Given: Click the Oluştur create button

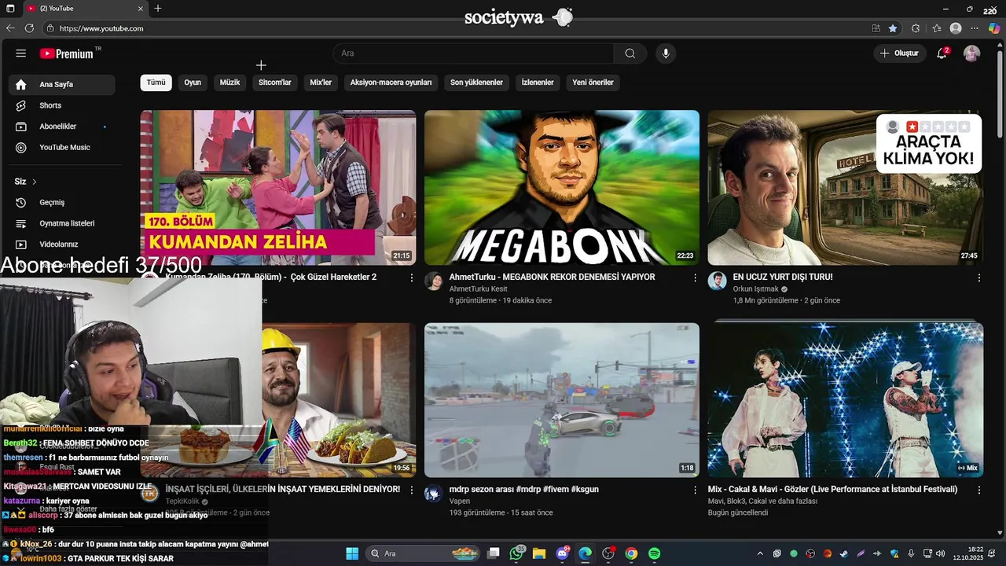Looking at the screenshot, I should click(899, 53).
